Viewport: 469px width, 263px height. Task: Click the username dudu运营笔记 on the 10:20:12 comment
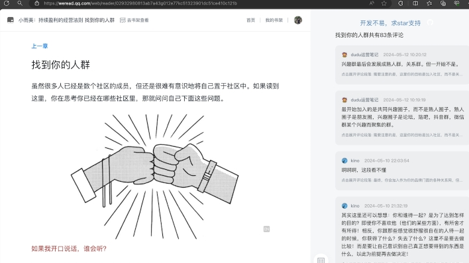[x=364, y=55]
